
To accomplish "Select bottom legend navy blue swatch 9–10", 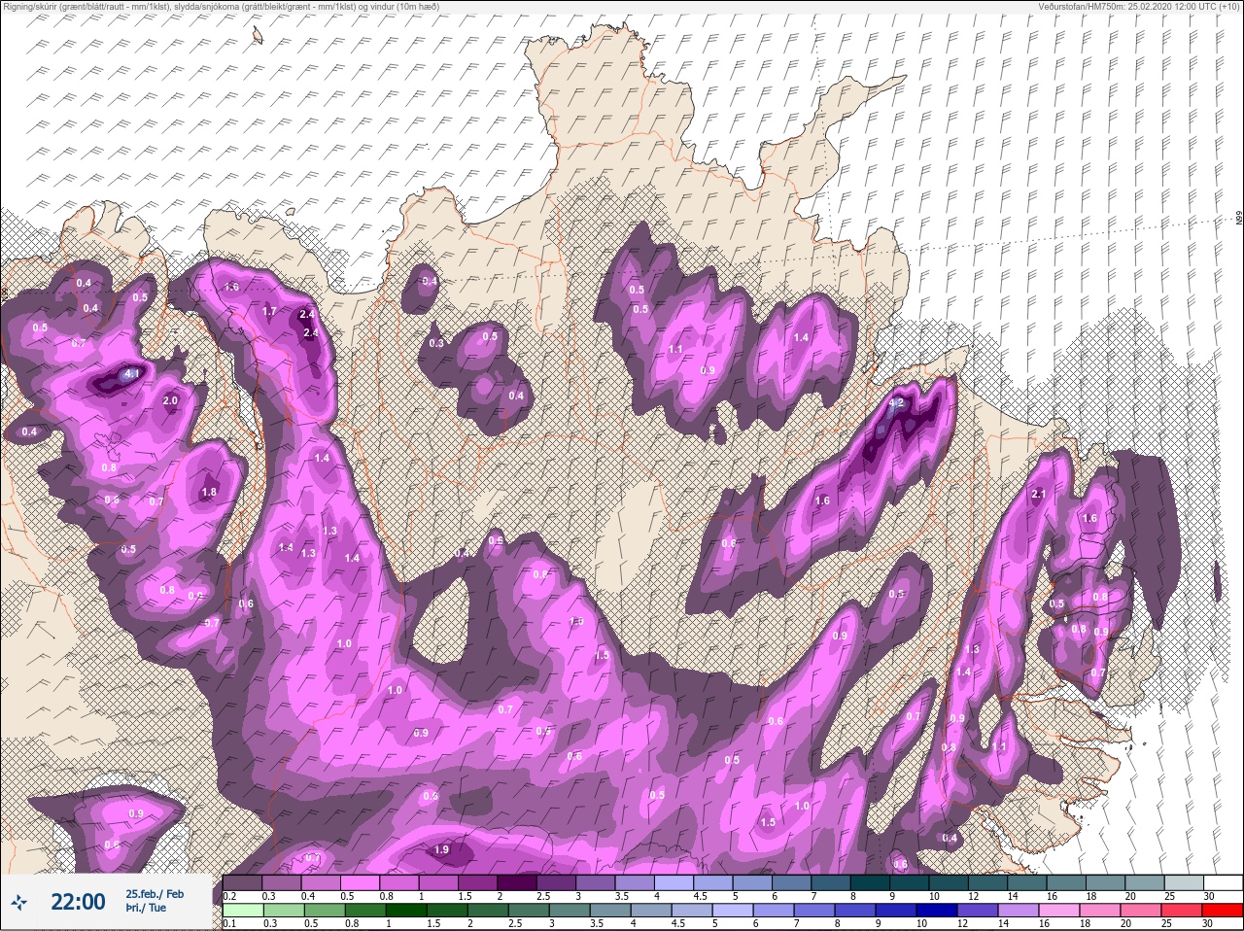I will click(898, 911).
